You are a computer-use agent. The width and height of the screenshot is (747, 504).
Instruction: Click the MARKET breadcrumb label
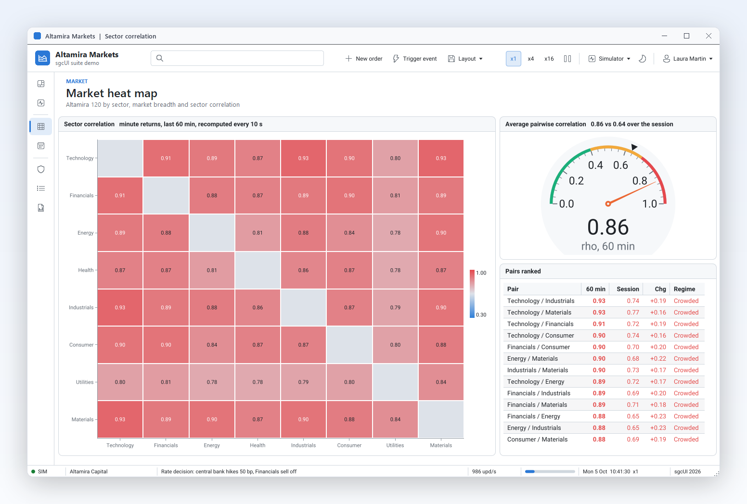click(x=77, y=81)
